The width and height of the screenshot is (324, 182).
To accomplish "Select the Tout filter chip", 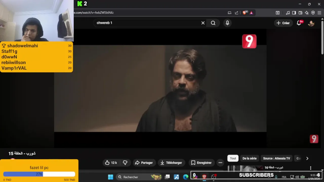I will click(233, 158).
